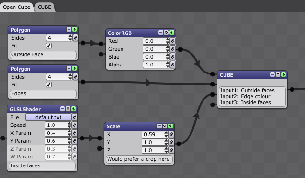Image resolution: width=305 pixels, height=178 pixels.
Task: Collapse the Edges Polygon node
Action: point(69,68)
